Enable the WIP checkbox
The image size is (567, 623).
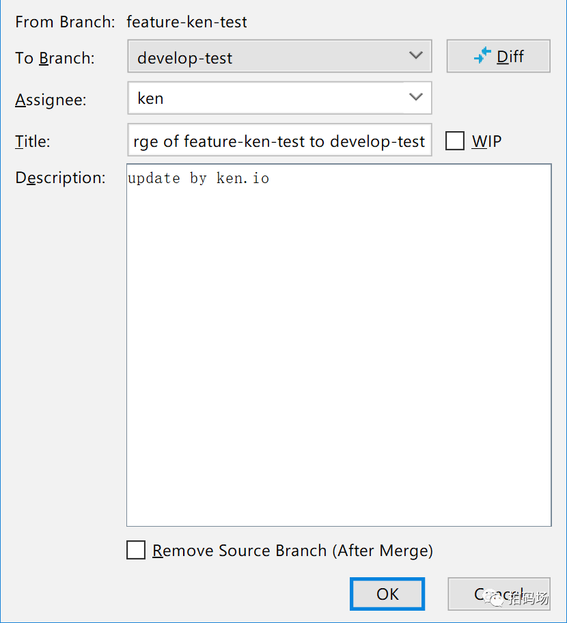coord(454,141)
